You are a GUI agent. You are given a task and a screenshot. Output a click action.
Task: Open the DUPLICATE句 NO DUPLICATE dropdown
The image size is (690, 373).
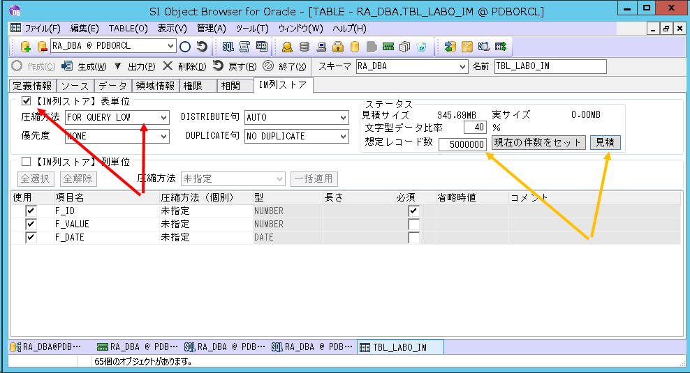[x=343, y=136]
